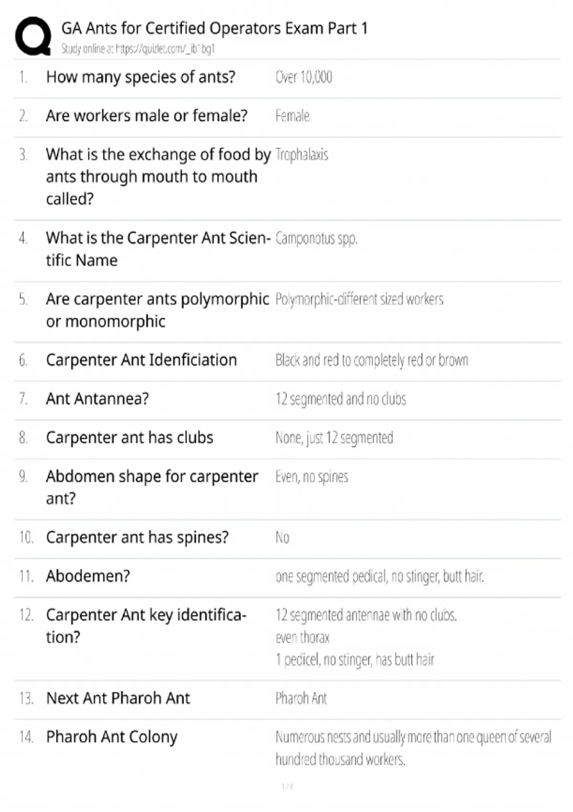
Task: Click the answer 'Over 10,000'
Action: click(304, 77)
